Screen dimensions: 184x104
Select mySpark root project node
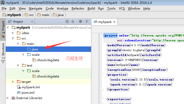tap(21, 28)
